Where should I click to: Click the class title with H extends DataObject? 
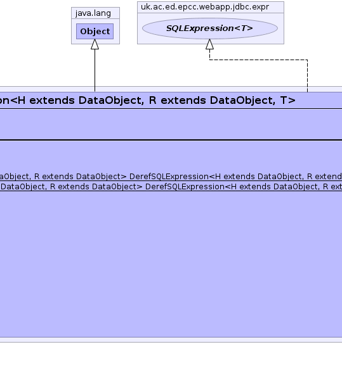point(148,101)
